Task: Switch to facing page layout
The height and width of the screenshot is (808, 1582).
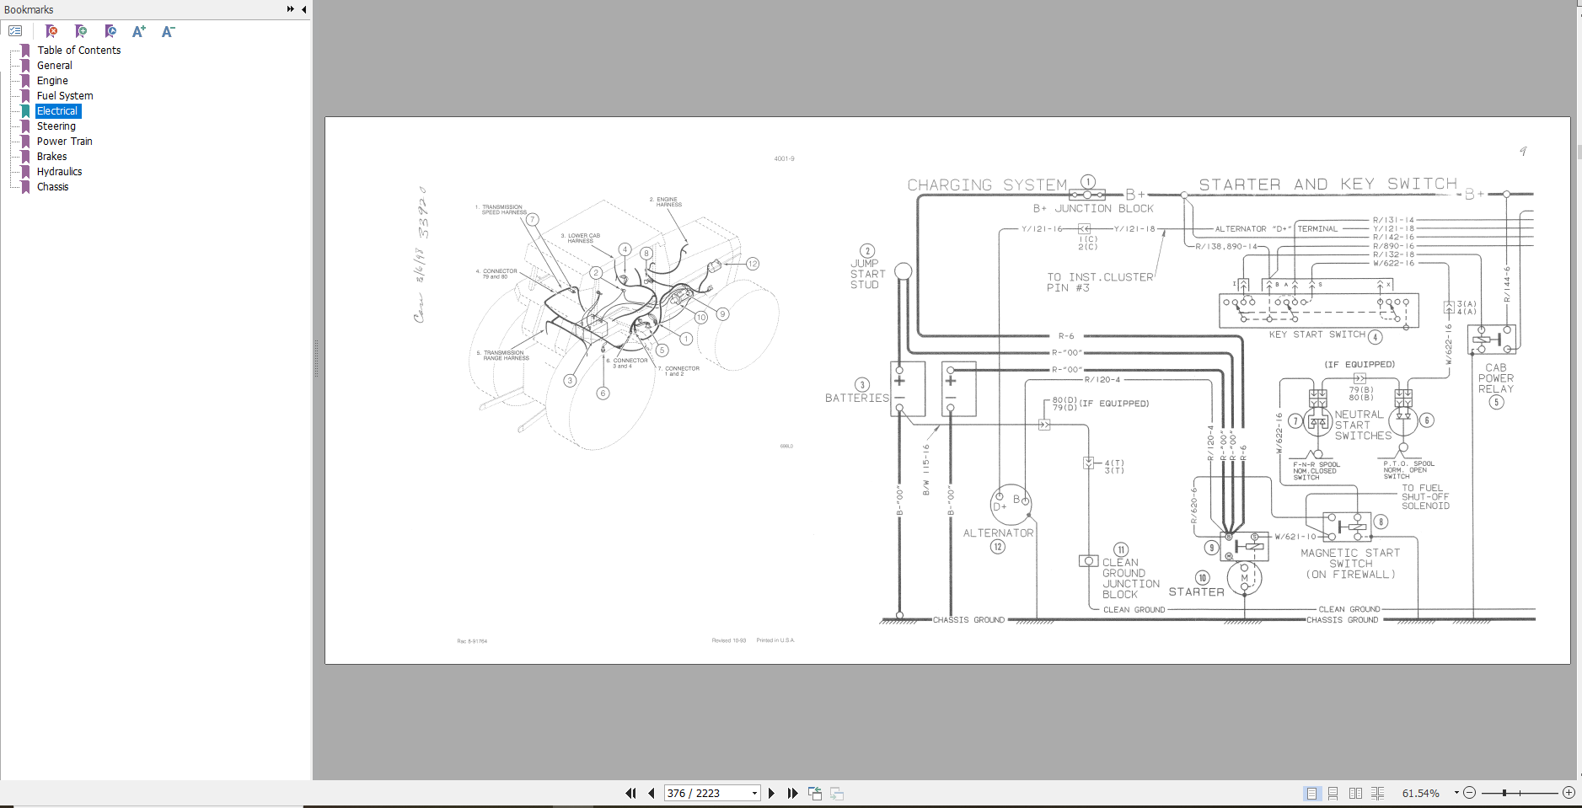Action: (x=1356, y=793)
